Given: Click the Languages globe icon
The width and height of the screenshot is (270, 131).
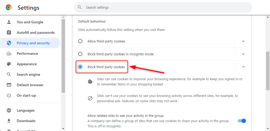Looking at the screenshot, I should click(x=9, y=110).
